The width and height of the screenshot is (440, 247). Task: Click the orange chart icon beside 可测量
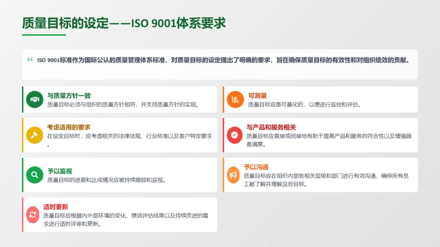(x=235, y=99)
